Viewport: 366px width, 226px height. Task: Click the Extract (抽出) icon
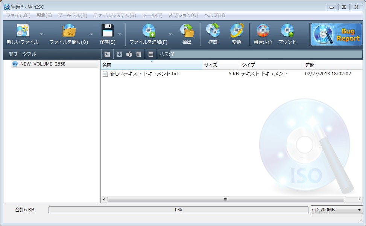[x=187, y=31]
